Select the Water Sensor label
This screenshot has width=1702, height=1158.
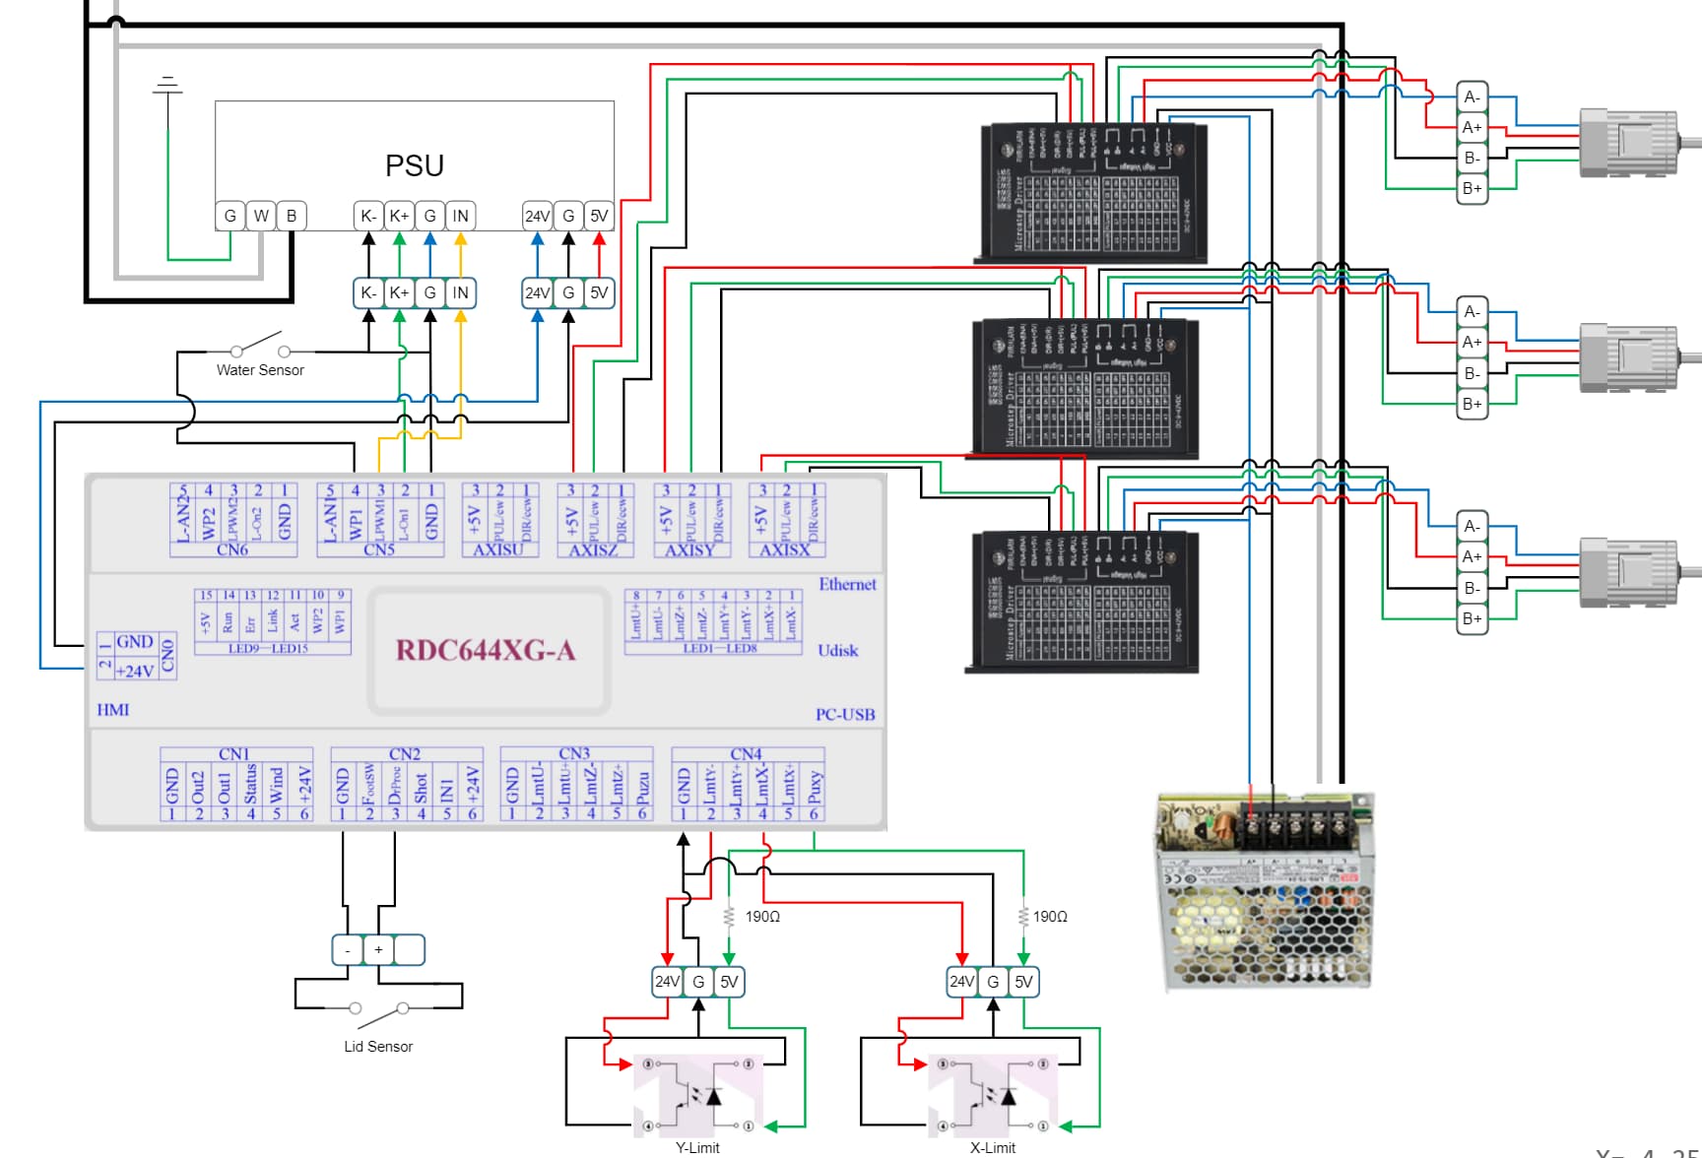[260, 370]
